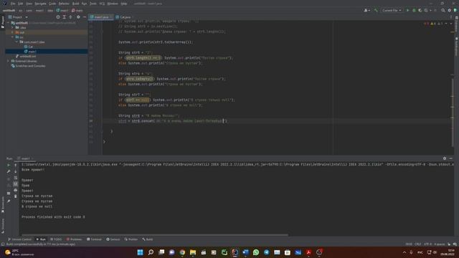Open the VCS menu
This screenshot has height=258, width=459.
click(x=102, y=4)
